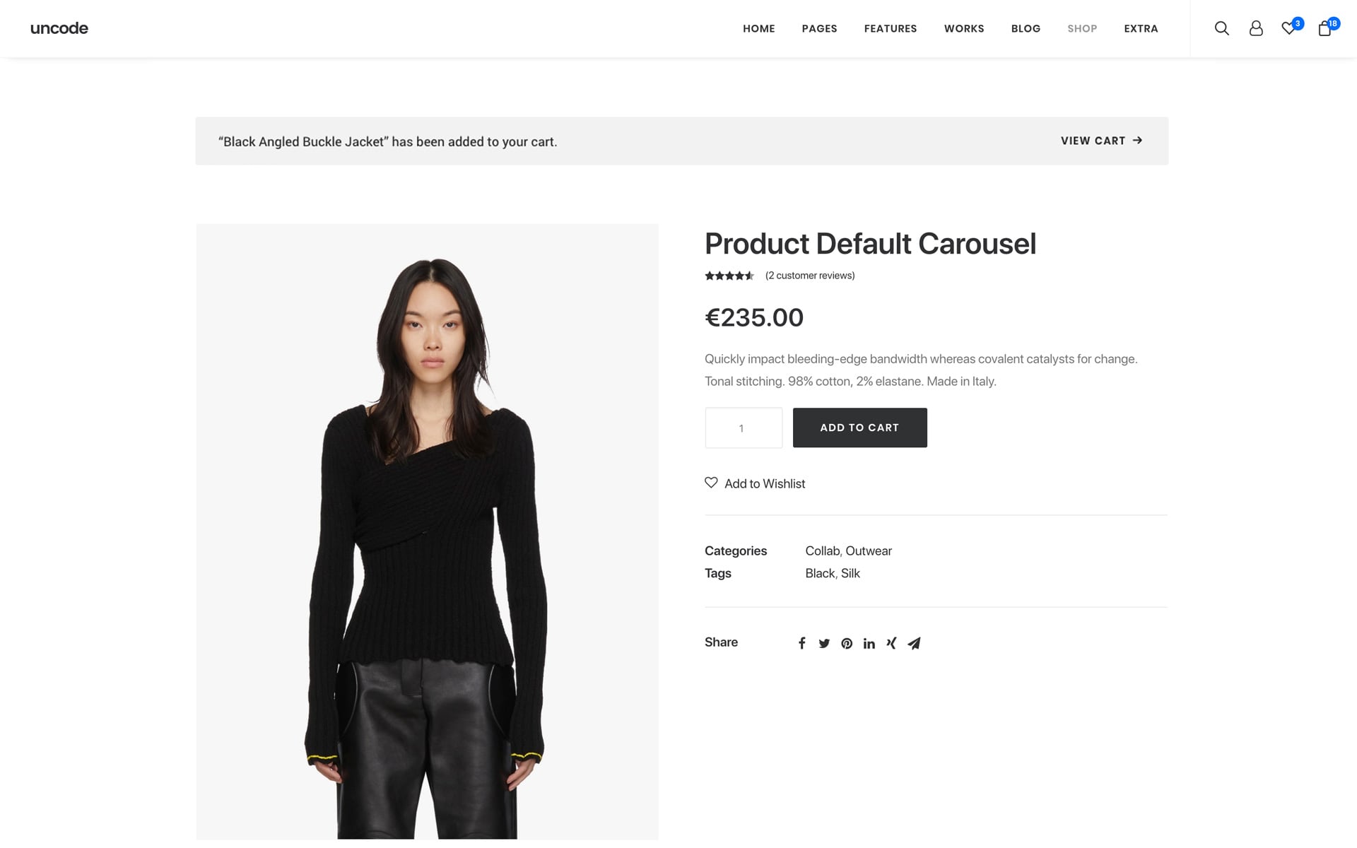1357x848 pixels.
Task: Share product on Xing
Action: tap(891, 643)
